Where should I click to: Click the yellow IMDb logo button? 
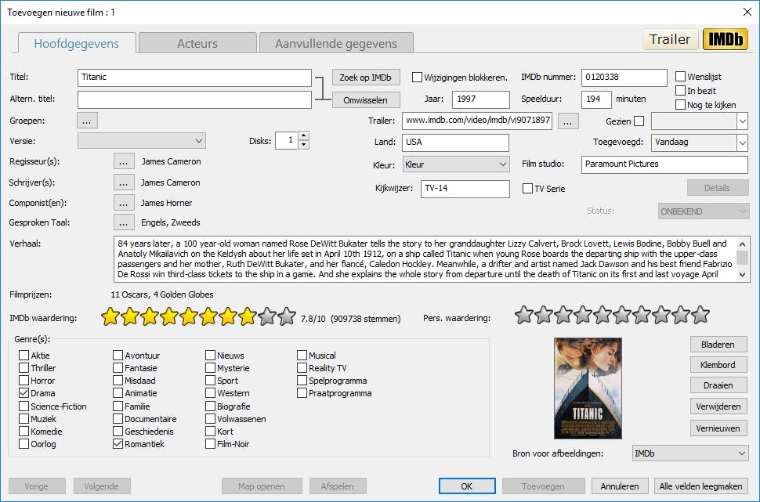725,39
